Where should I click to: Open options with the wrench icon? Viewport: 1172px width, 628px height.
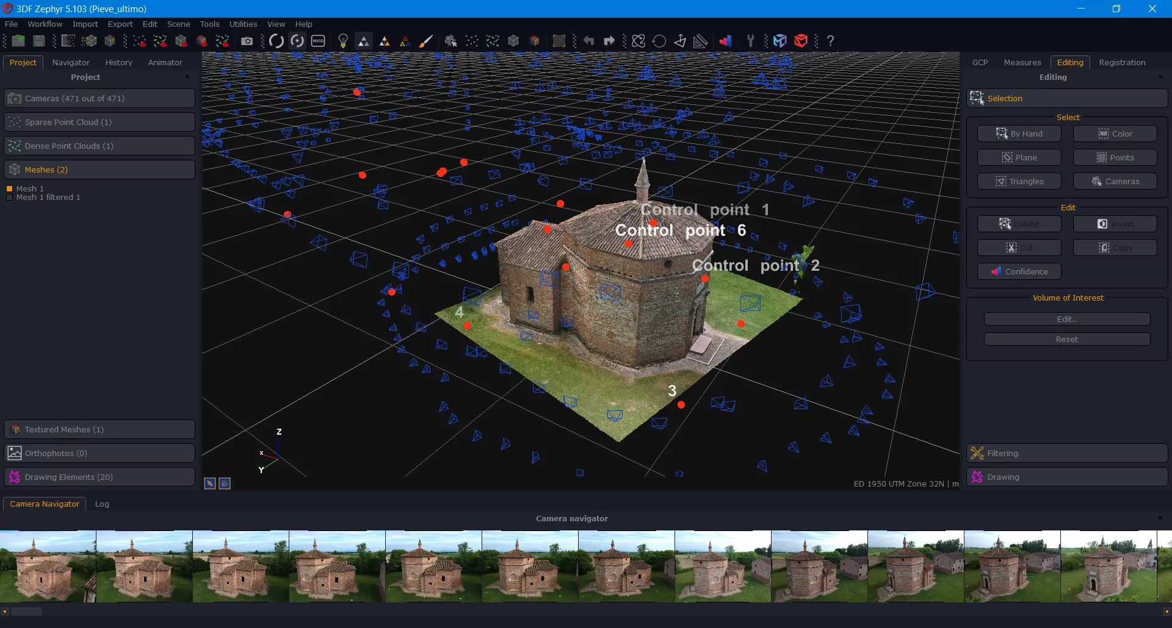(x=751, y=41)
